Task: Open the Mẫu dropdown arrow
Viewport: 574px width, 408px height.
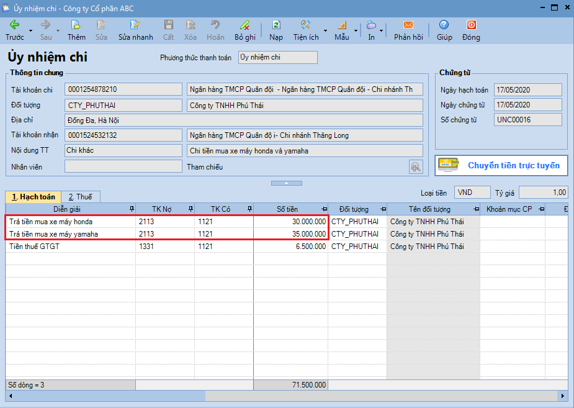Action: click(356, 31)
